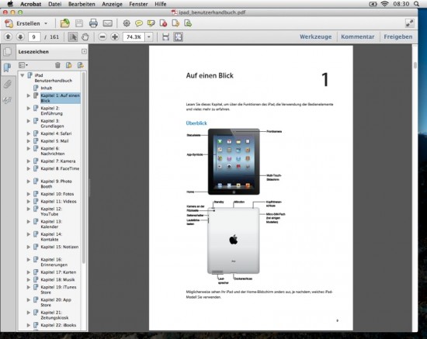Image resolution: width=427 pixels, height=339 pixels.
Task: Select bookmark Kapitel 10: Fotos
Action: [57, 194]
